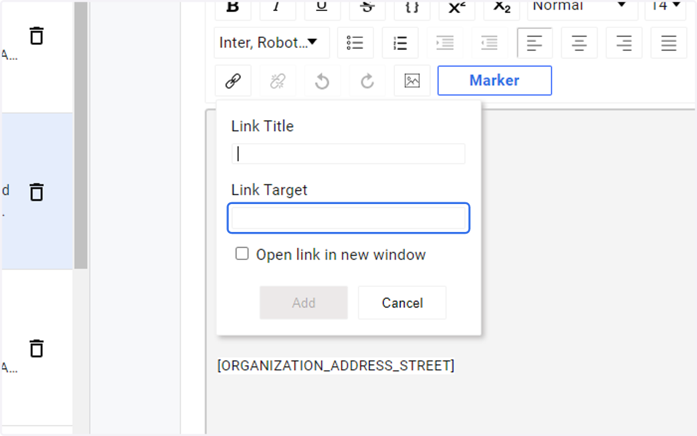Open the Inter, Roboto font family dropdown

click(x=272, y=42)
